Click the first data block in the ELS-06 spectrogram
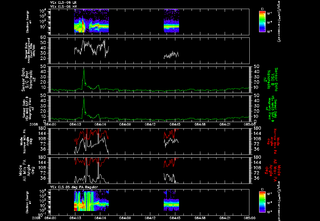 (x=91, y=21)
